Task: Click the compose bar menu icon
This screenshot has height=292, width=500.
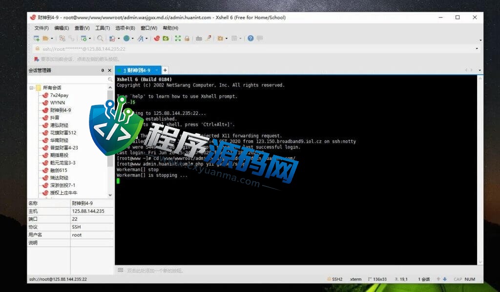Action: coord(120,271)
